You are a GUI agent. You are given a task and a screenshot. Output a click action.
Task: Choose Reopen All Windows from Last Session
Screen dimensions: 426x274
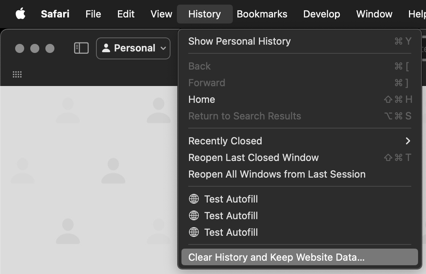[300, 174]
